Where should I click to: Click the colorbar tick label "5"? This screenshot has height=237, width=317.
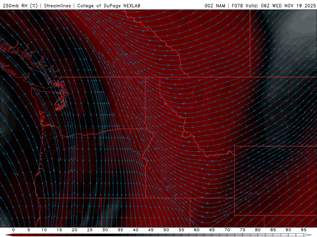(29, 230)
